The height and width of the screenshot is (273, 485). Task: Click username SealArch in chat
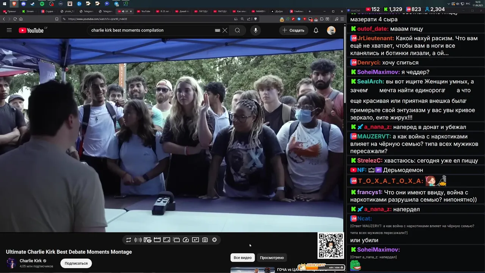coord(369,82)
